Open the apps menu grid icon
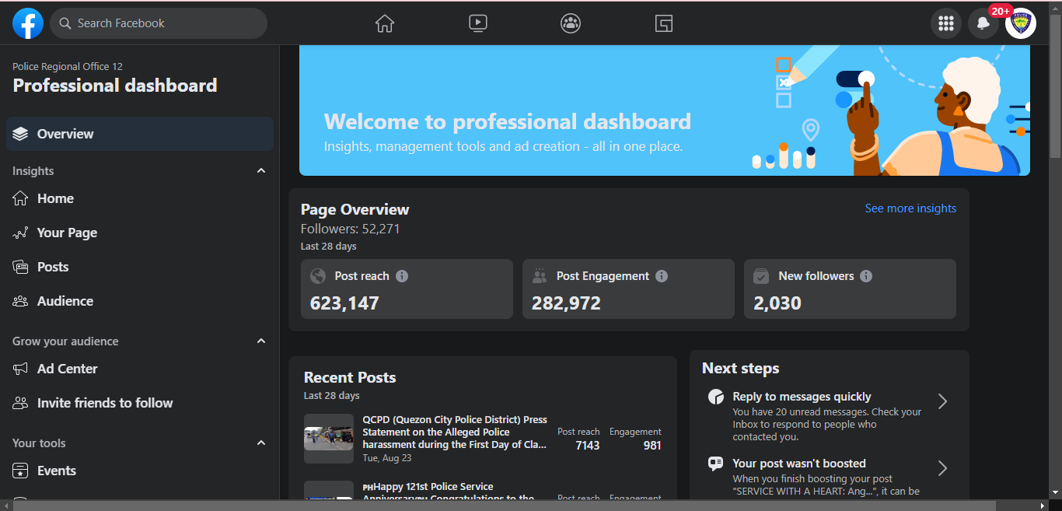This screenshot has width=1062, height=511. click(946, 23)
